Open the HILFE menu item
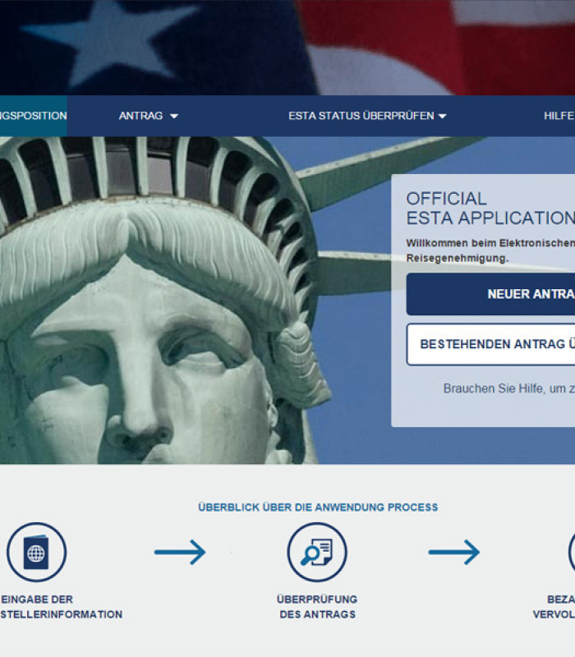 tap(559, 116)
